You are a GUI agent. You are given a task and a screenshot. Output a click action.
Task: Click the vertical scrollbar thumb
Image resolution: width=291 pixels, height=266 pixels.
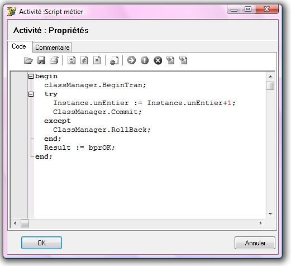pyautogui.click(x=270, y=86)
